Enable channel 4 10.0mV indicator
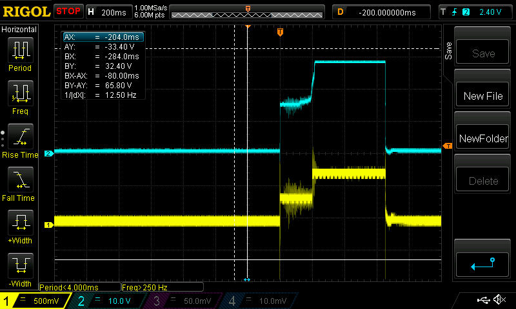 (x=259, y=301)
